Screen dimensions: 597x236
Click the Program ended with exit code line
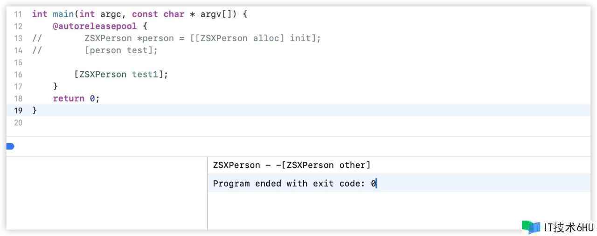pos(294,183)
